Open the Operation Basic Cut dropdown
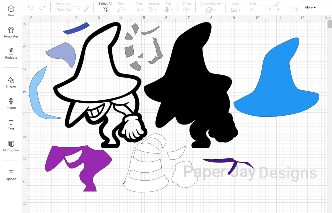The width and height of the screenshot is (332, 213). click(x=68, y=9)
